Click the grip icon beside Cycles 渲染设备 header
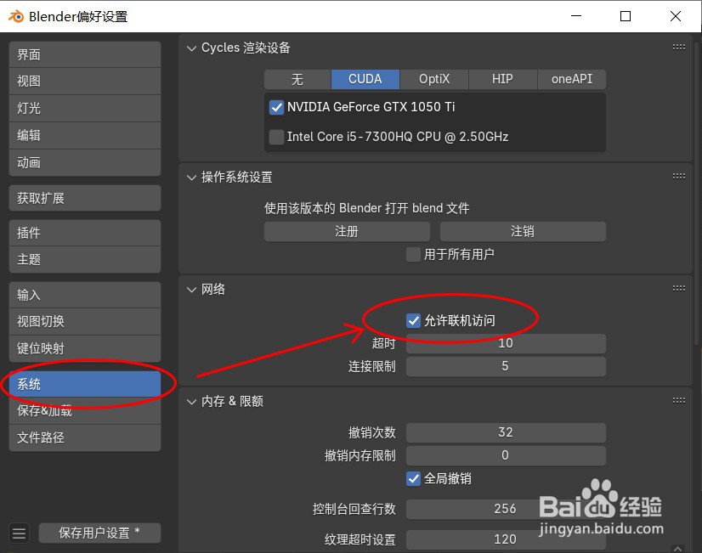 tap(678, 48)
